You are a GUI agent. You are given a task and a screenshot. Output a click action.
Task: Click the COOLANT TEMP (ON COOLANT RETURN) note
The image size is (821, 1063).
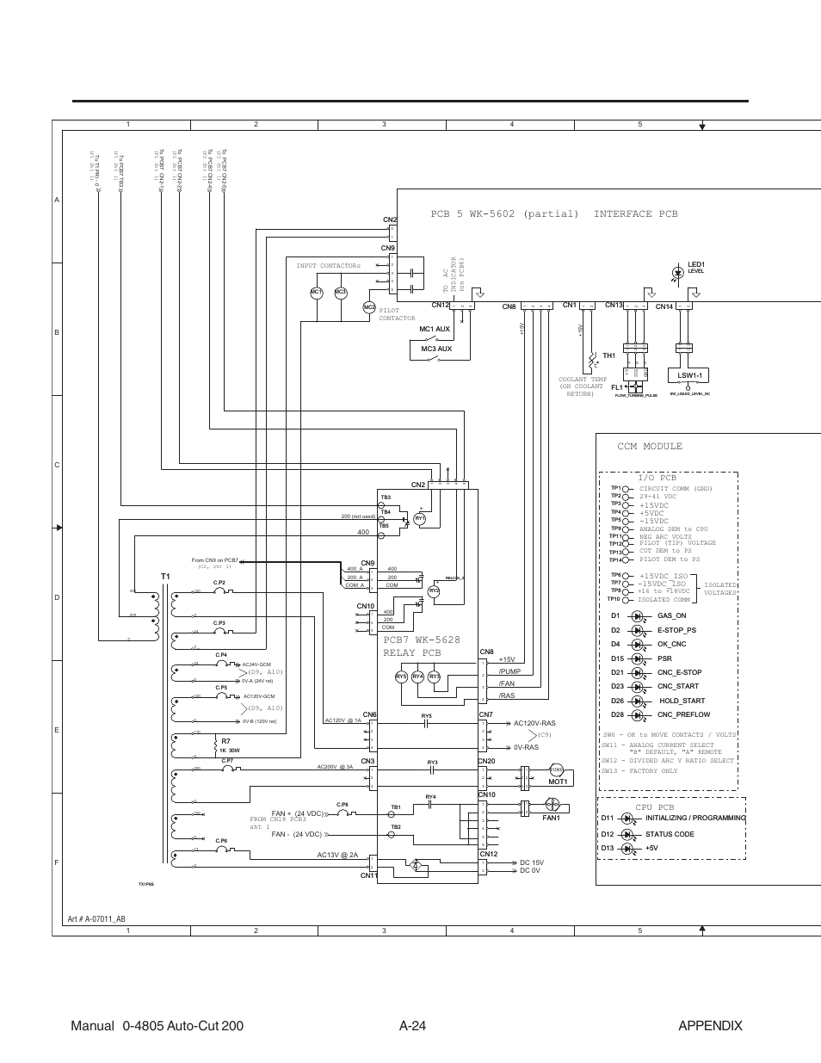[583, 386]
